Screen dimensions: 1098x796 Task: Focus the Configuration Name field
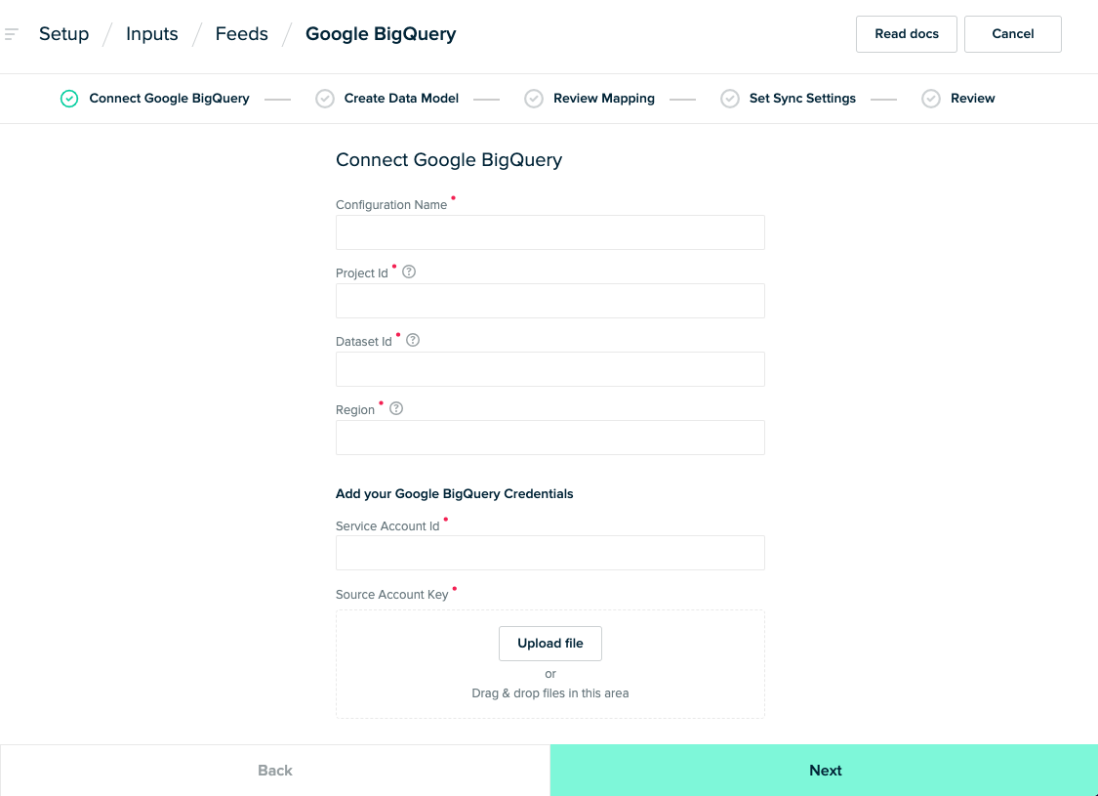[550, 232]
